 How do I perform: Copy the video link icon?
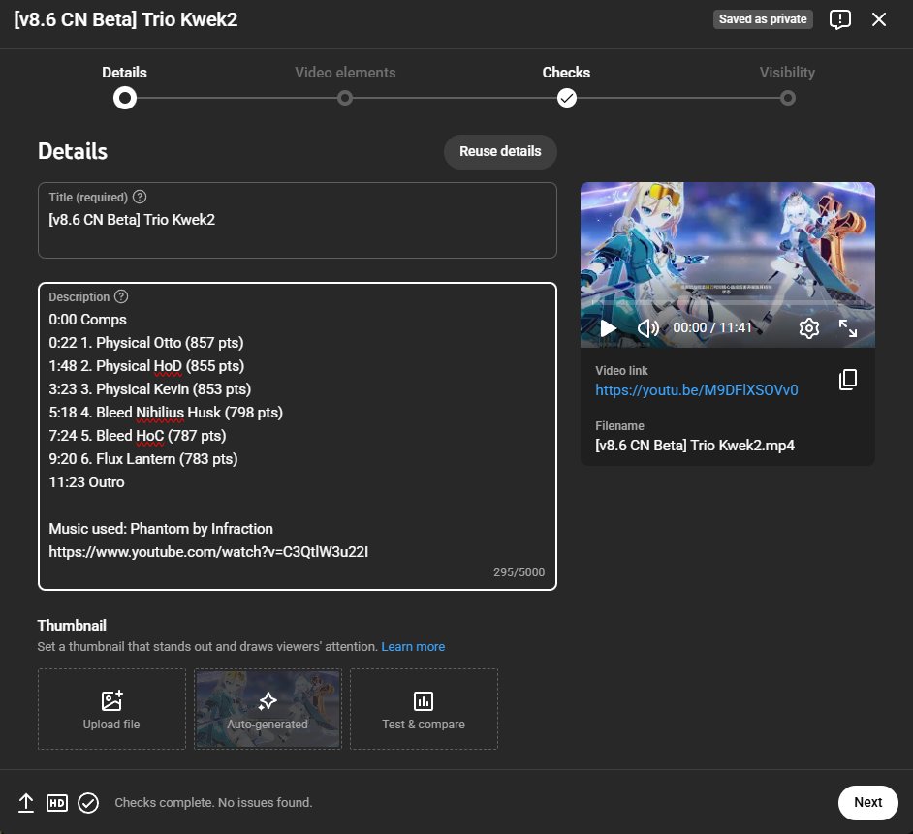[848, 380]
